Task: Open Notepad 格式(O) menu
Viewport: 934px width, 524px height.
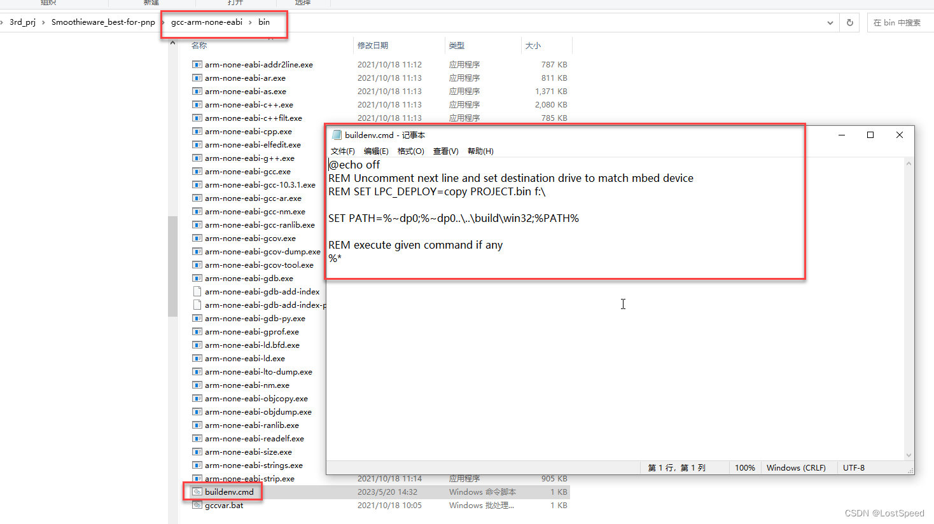Action: pos(411,151)
